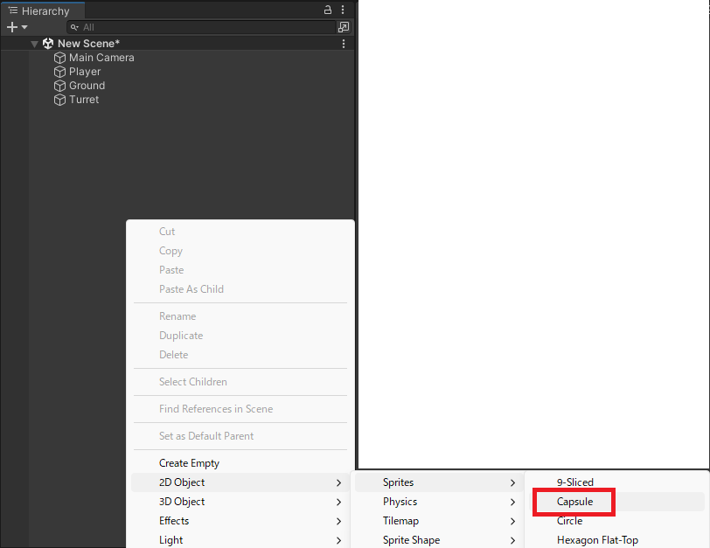Click the scene-picker icon beside search

[344, 27]
